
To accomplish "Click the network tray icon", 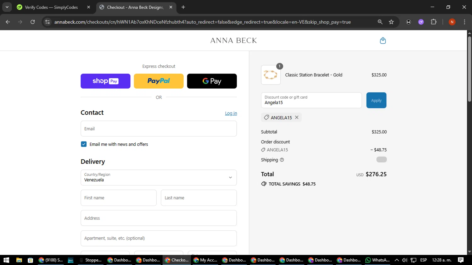I will click(x=413, y=260).
